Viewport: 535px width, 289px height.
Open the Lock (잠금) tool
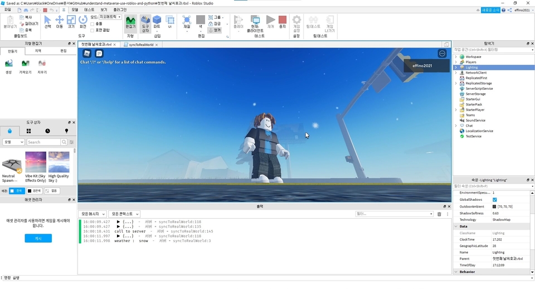point(215,23)
